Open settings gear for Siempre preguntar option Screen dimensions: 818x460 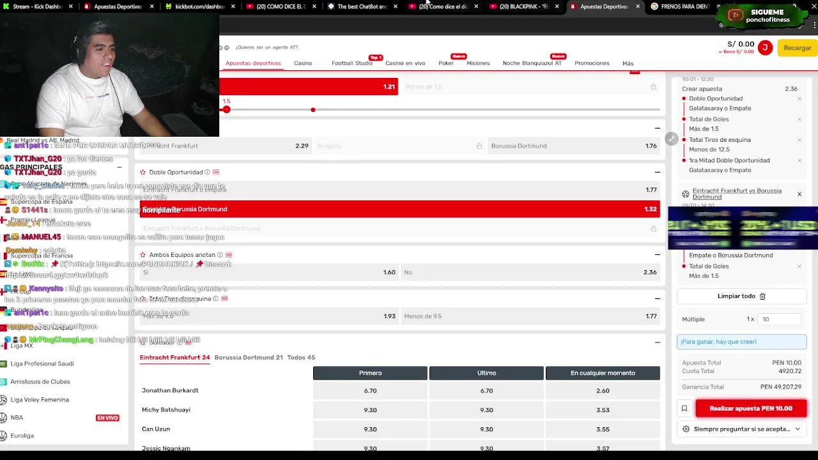tap(686, 429)
